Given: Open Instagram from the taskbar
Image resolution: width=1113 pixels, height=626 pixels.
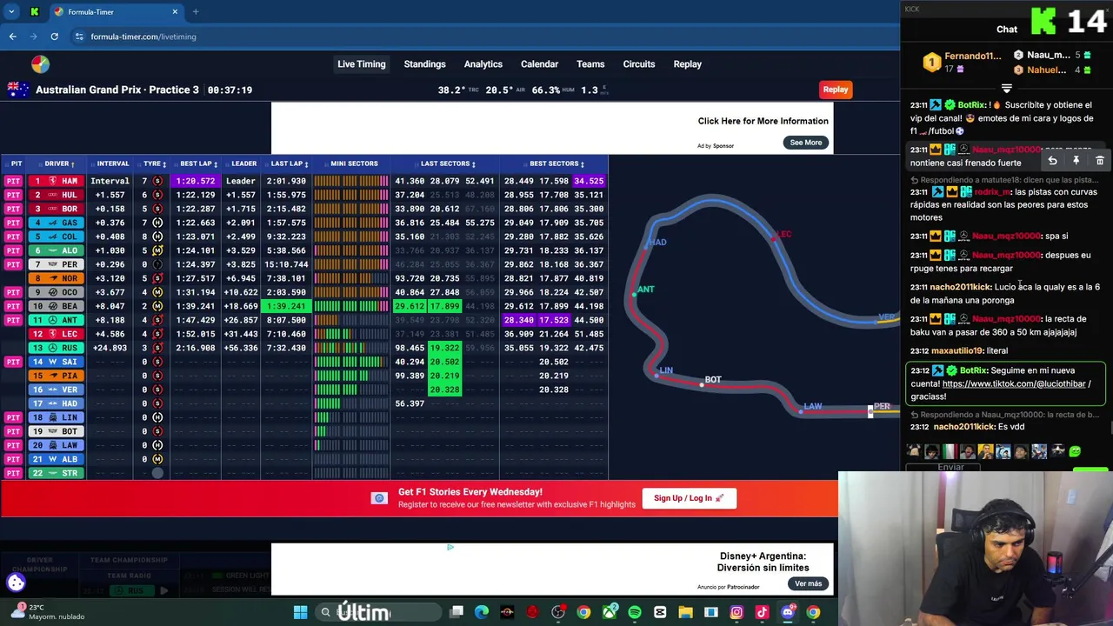Looking at the screenshot, I should 736,612.
